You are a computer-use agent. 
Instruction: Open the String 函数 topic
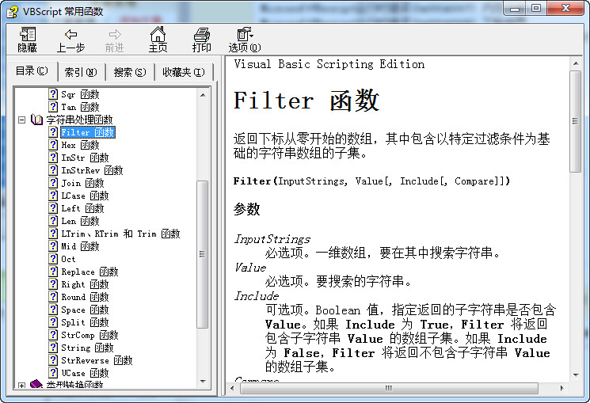point(87,348)
